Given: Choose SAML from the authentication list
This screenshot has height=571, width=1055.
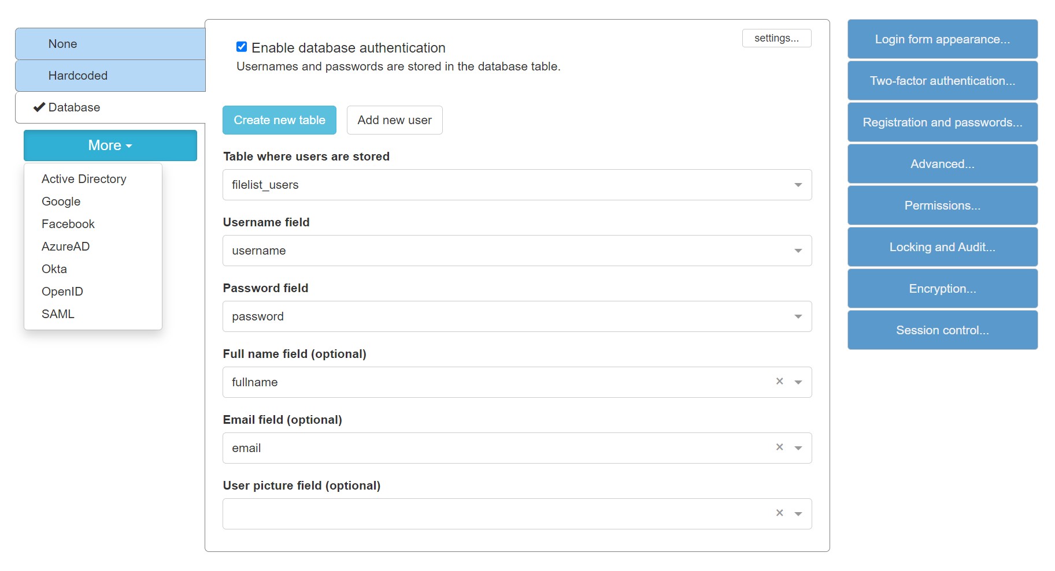Looking at the screenshot, I should [x=58, y=314].
